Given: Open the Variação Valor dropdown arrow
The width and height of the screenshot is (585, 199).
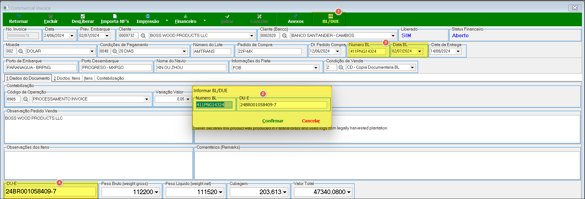Looking at the screenshot, I should point(188,99).
